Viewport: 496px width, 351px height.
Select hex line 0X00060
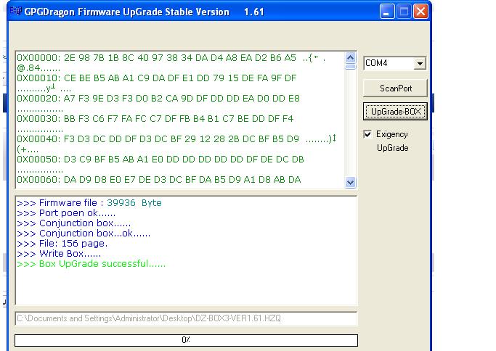[159, 179]
